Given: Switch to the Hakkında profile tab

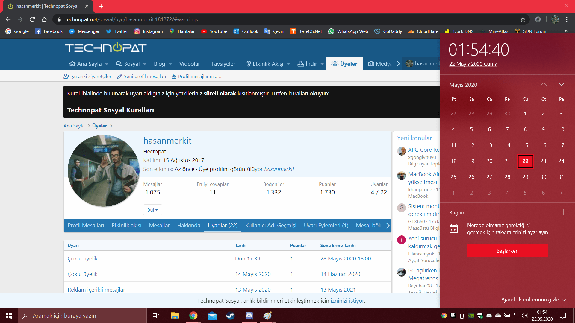Looking at the screenshot, I should pyautogui.click(x=189, y=226).
